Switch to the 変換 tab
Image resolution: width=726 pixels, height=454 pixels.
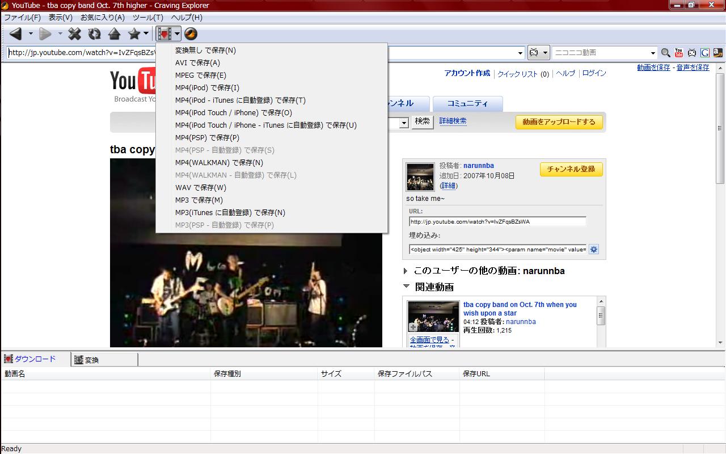coord(105,360)
